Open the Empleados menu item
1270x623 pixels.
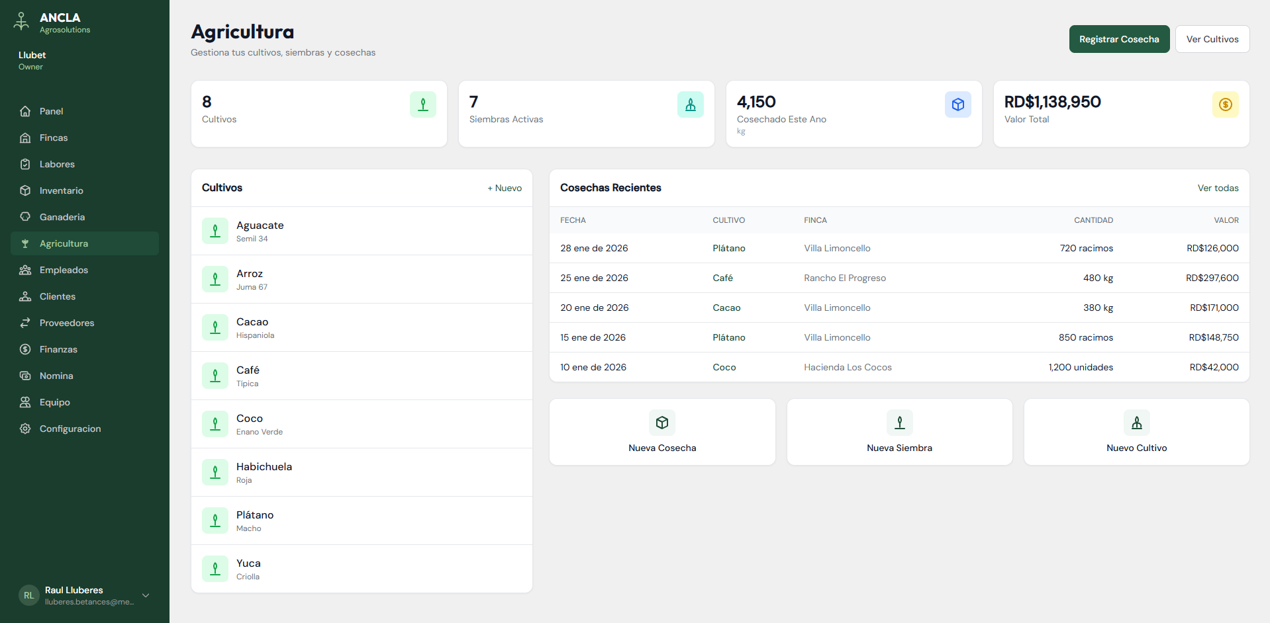64,270
